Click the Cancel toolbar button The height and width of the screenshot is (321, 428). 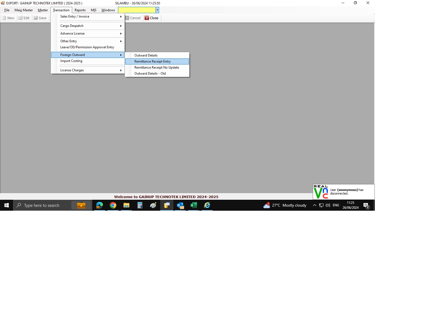[133, 18]
